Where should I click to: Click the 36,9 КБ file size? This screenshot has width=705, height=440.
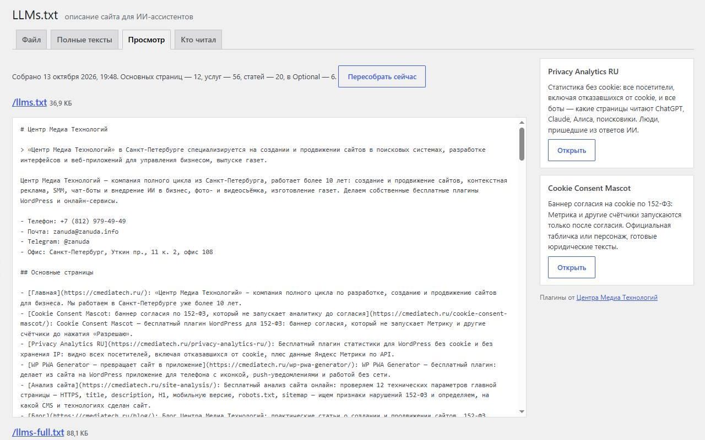[61, 103]
